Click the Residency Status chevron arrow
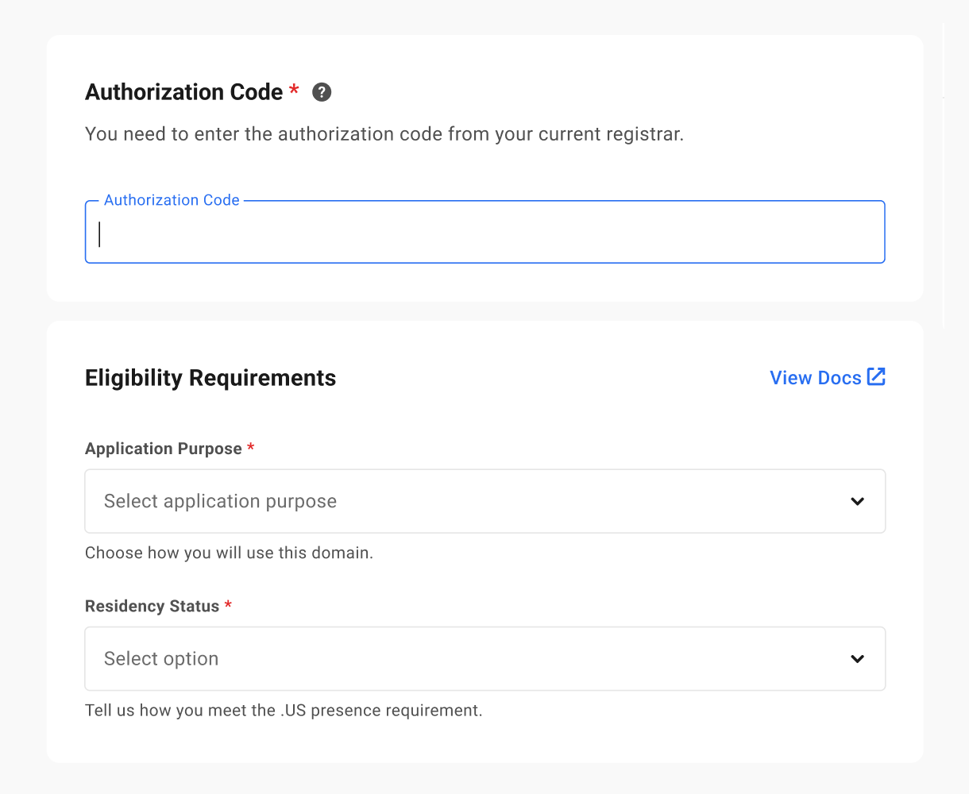The image size is (969, 794). click(x=857, y=658)
